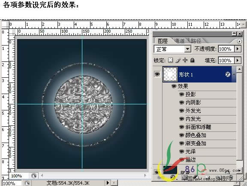
Task: Toggle visibility of 投影 effect
Action: (181, 95)
